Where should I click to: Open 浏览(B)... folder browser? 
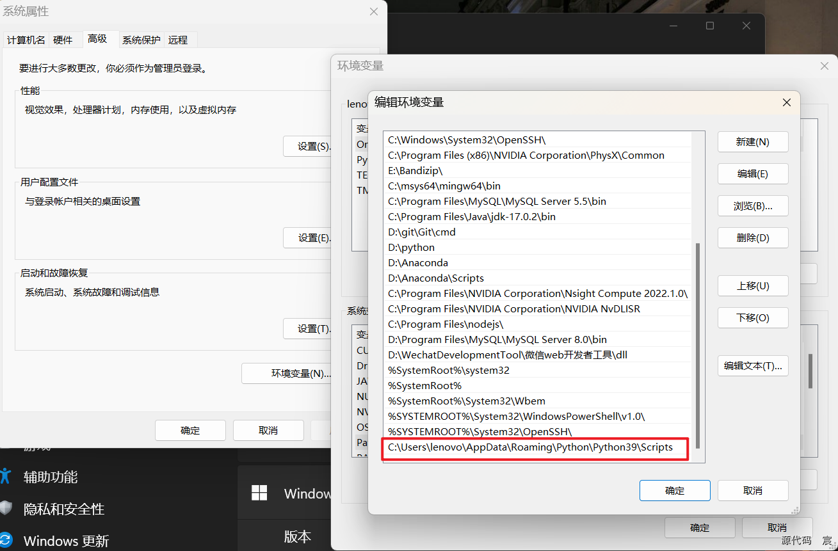753,206
